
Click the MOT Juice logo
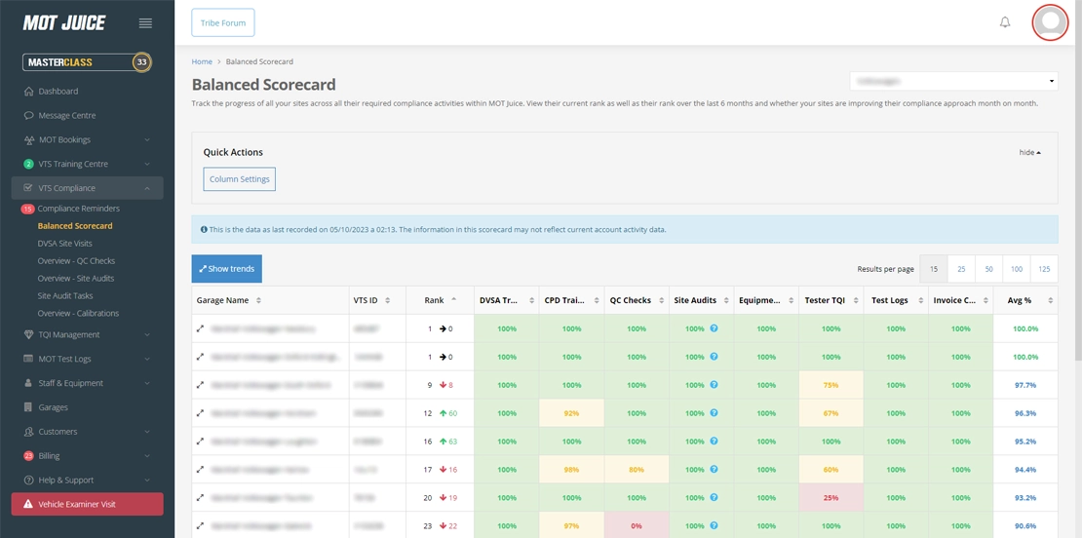[x=64, y=23]
